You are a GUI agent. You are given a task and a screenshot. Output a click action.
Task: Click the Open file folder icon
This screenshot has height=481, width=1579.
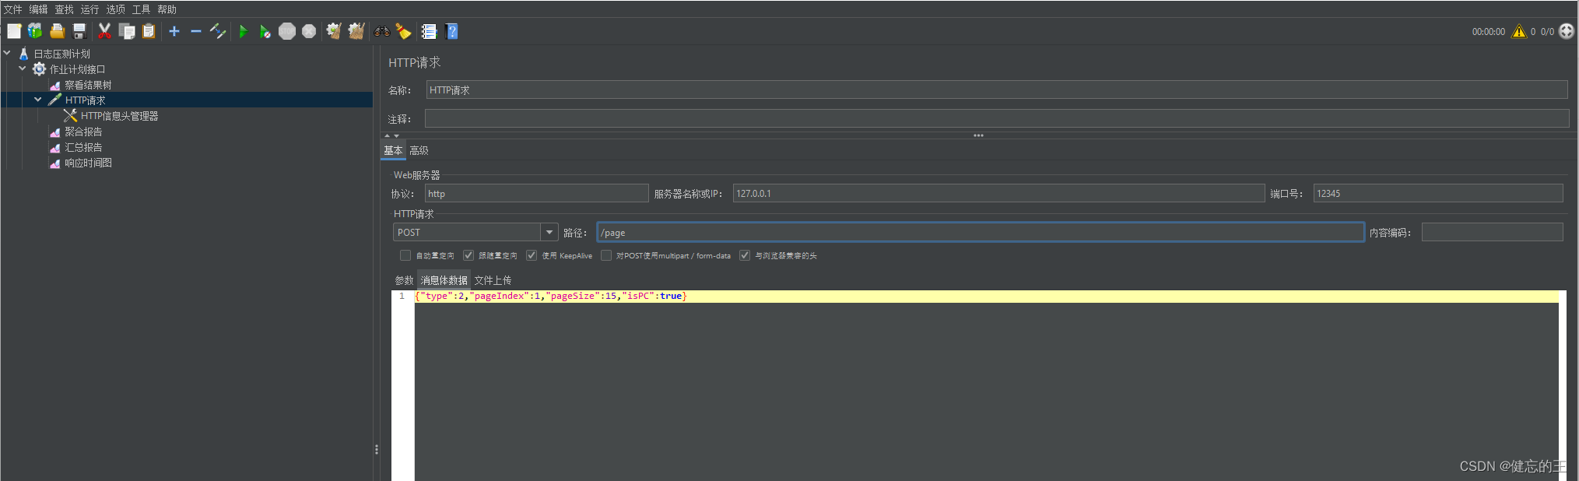pyautogui.click(x=57, y=31)
